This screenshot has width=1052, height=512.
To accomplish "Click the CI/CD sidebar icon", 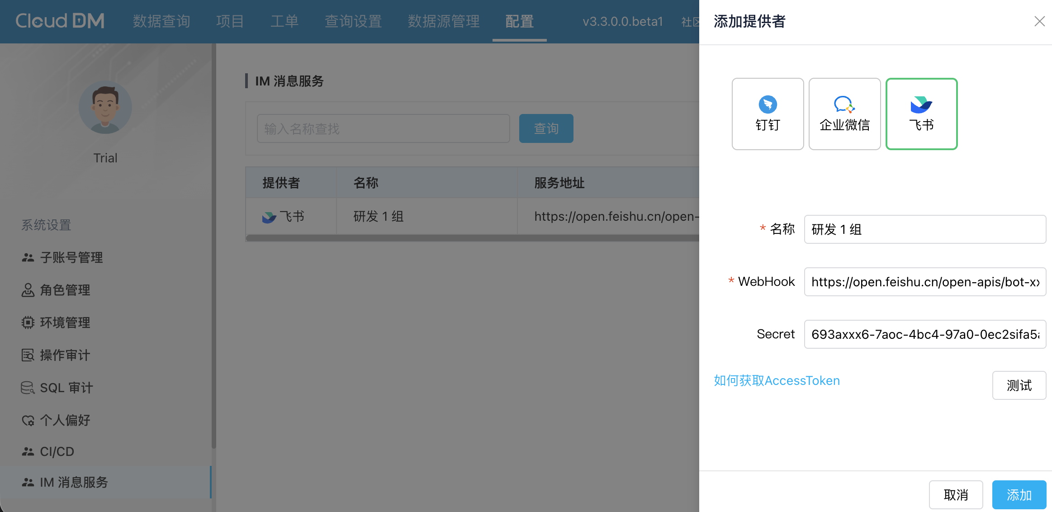I will [28, 451].
